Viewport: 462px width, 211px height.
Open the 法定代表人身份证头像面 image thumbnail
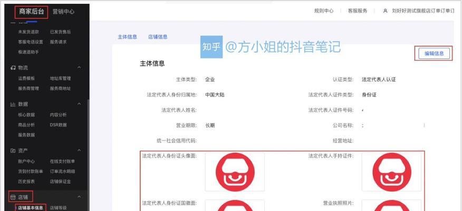pyautogui.click(x=235, y=172)
